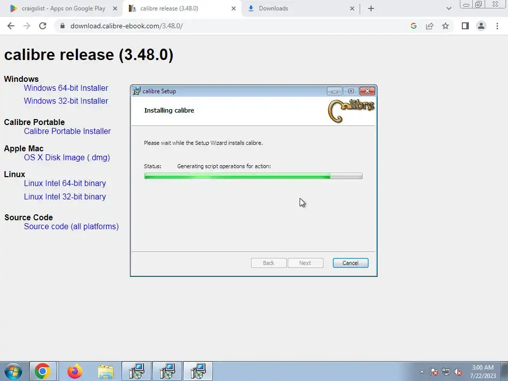Click the Chrome taskbar icon

[x=43, y=371]
